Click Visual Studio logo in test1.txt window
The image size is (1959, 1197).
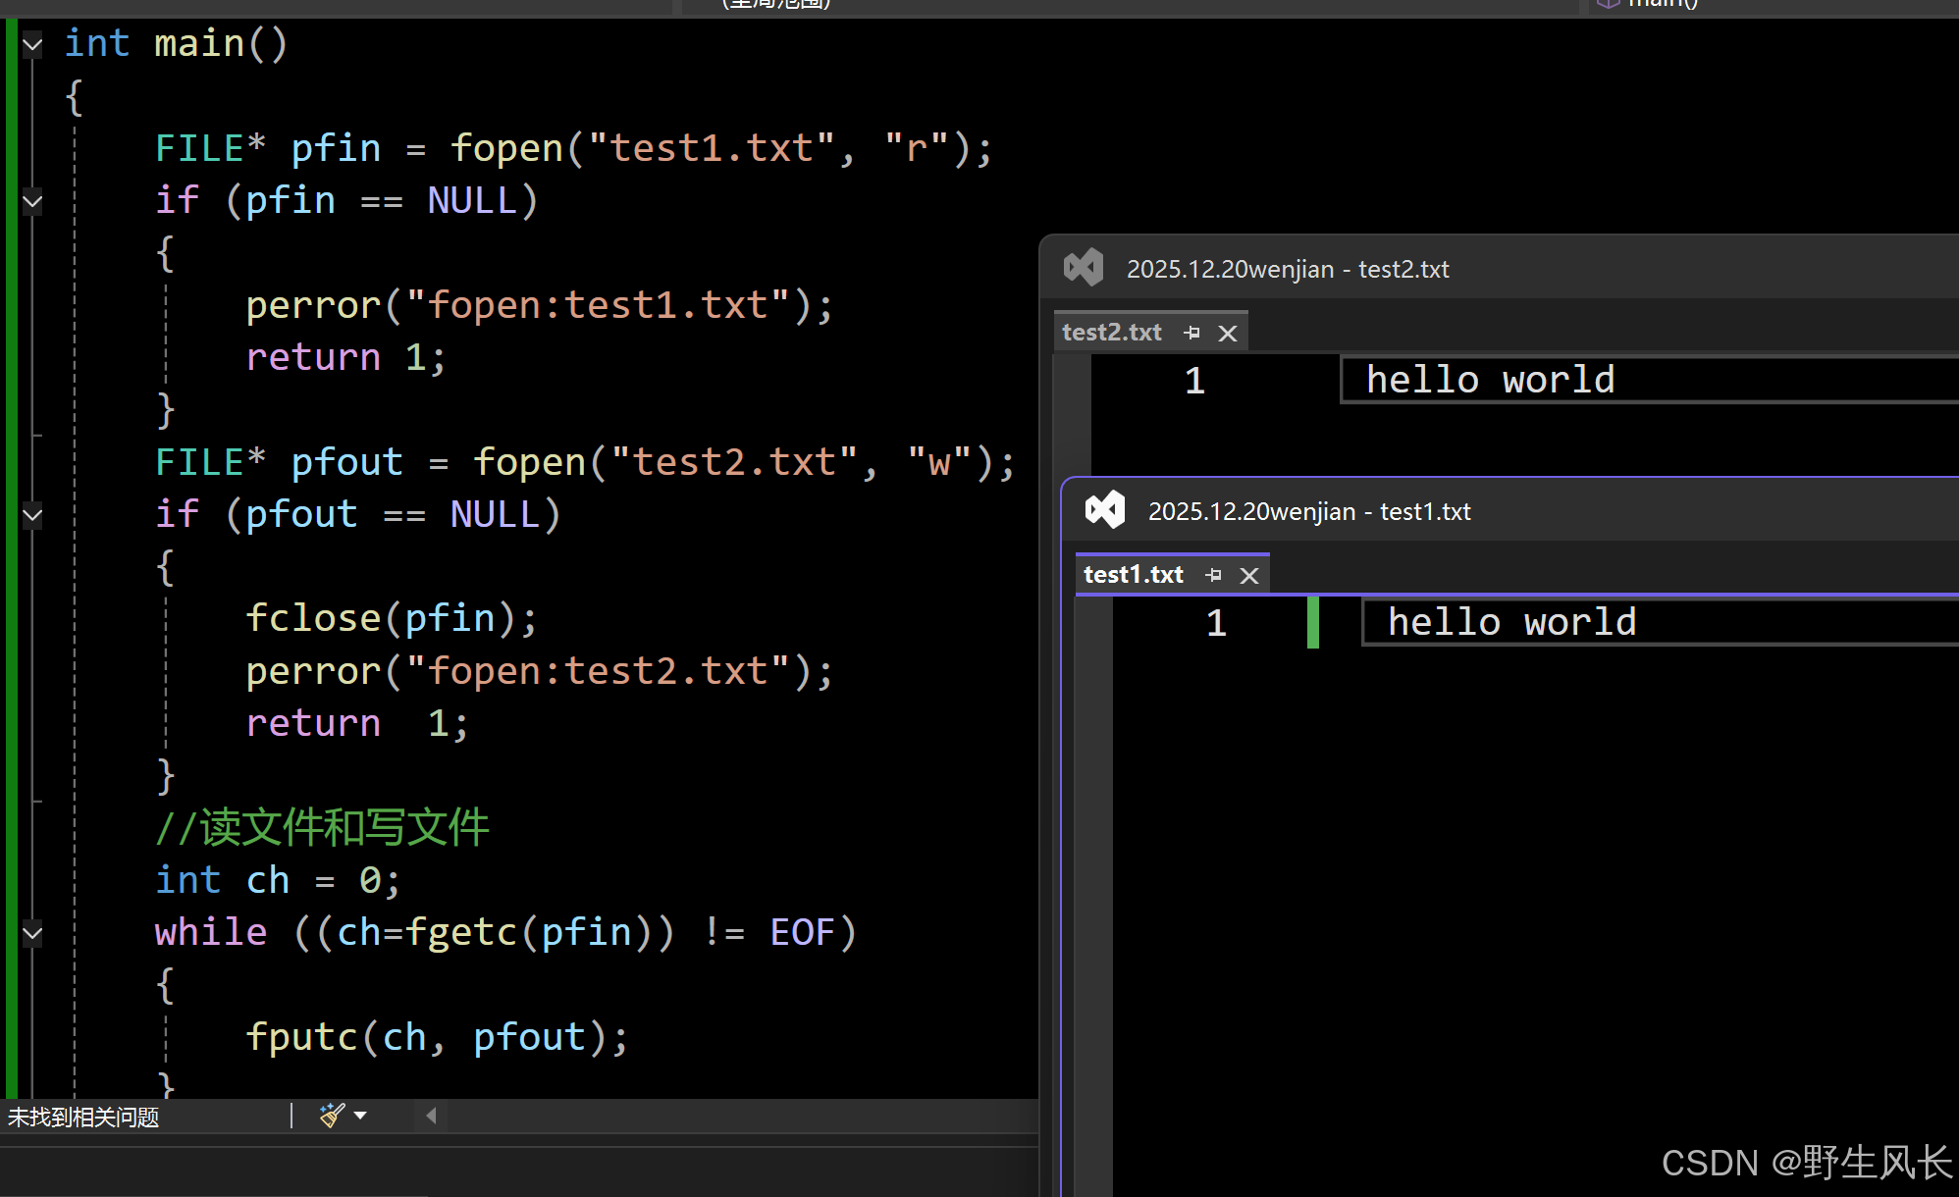pos(1105,510)
